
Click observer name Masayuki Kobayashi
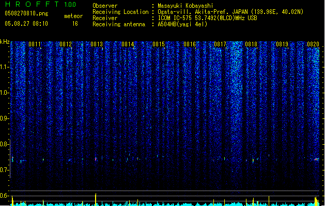[x=185, y=6]
